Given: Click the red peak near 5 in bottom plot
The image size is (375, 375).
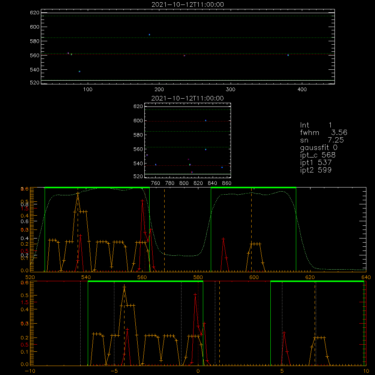Looking at the screenshot, I should tap(284, 333).
